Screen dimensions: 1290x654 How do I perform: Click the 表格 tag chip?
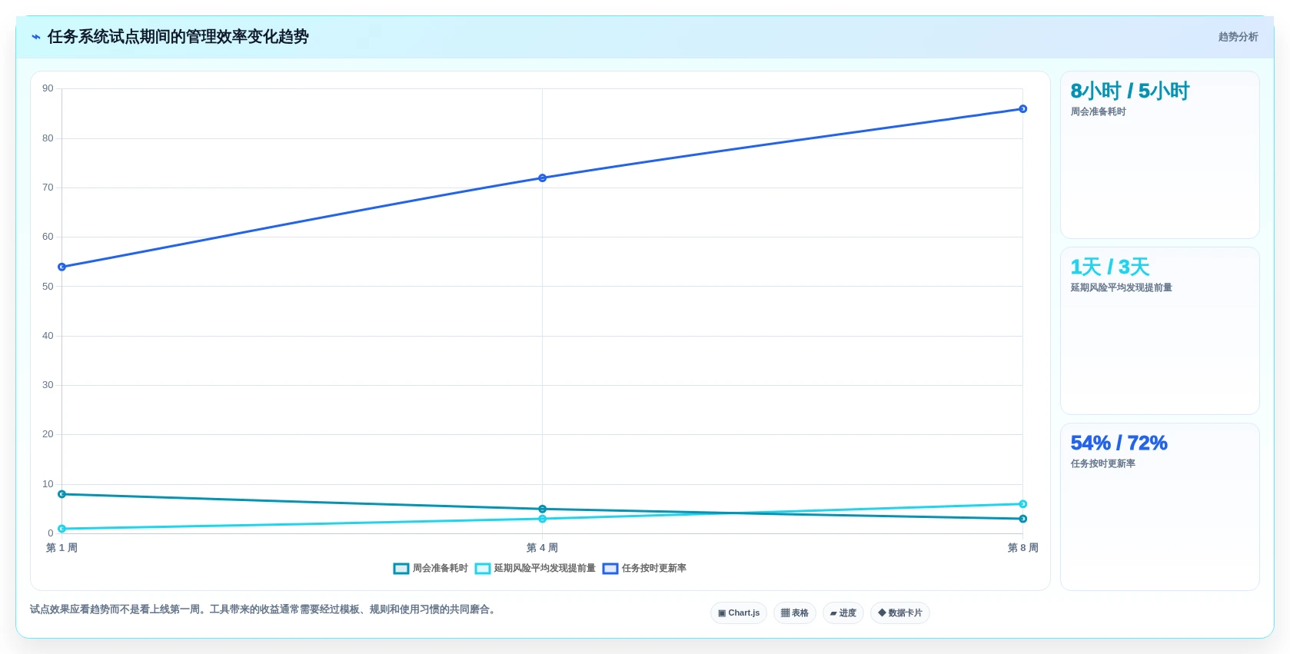[795, 613]
